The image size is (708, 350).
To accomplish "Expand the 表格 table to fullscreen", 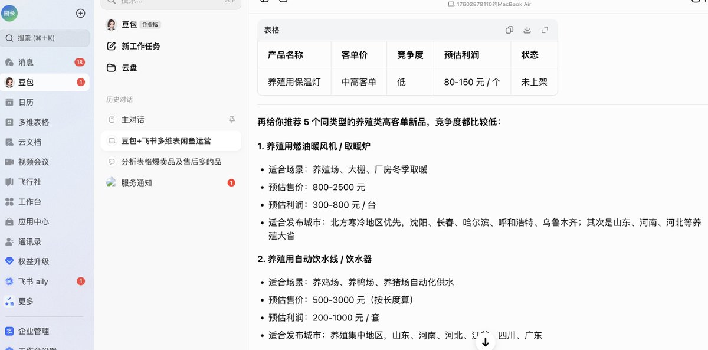I will (545, 30).
